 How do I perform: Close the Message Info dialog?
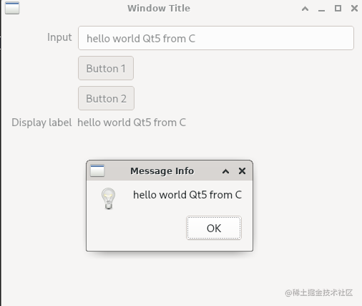242,171
